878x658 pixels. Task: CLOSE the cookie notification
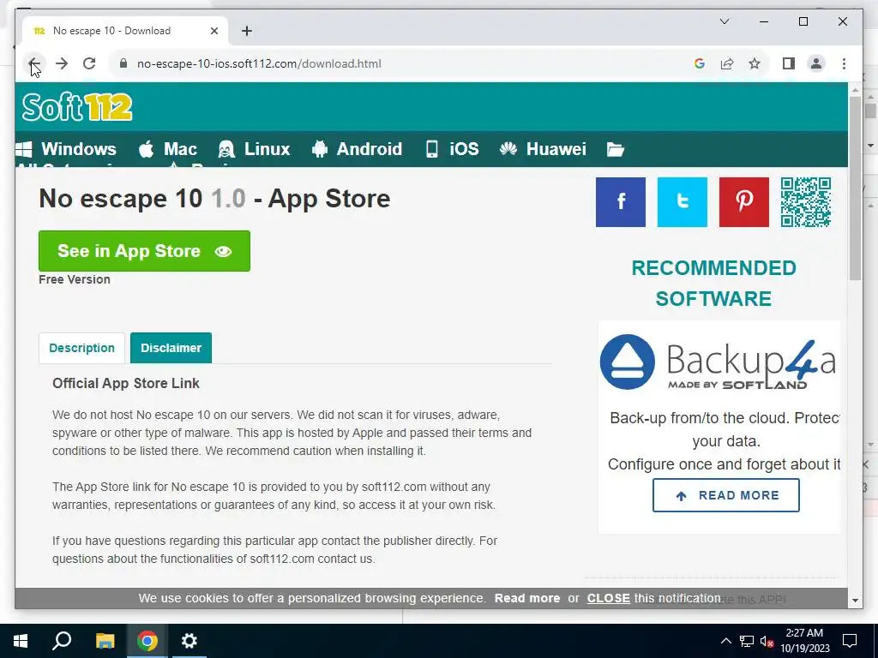point(608,598)
